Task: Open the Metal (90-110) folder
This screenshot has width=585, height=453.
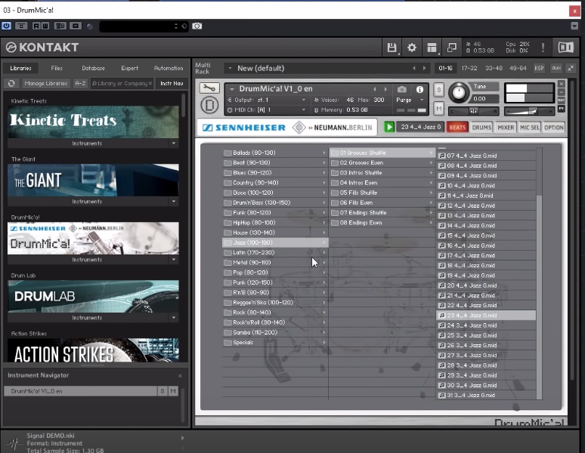Action: 275,262
